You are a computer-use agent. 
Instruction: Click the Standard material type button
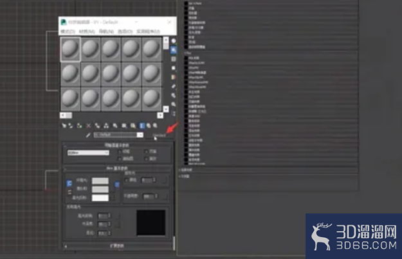point(160,135)
